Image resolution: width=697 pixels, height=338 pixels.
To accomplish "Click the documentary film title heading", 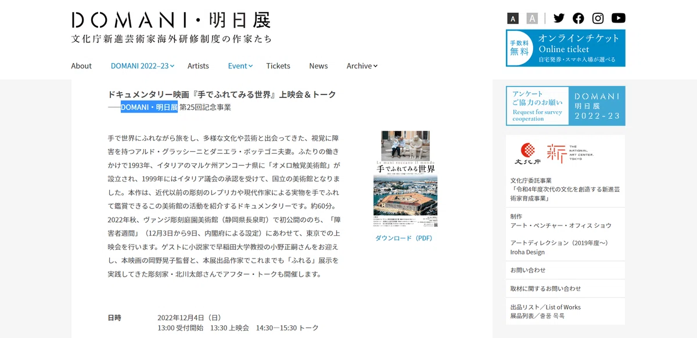I will pyautogui.click(x=222, y=95).
